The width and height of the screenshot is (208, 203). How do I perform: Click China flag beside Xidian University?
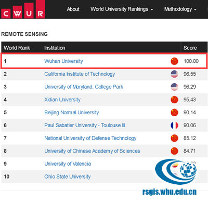[174, 100]
